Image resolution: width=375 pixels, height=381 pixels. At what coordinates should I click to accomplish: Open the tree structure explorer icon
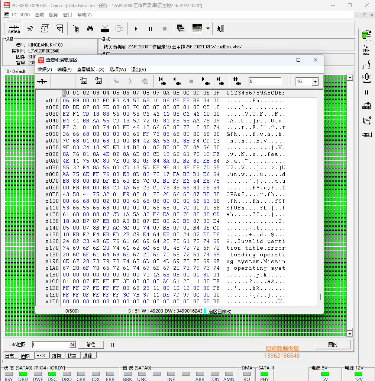75,29
